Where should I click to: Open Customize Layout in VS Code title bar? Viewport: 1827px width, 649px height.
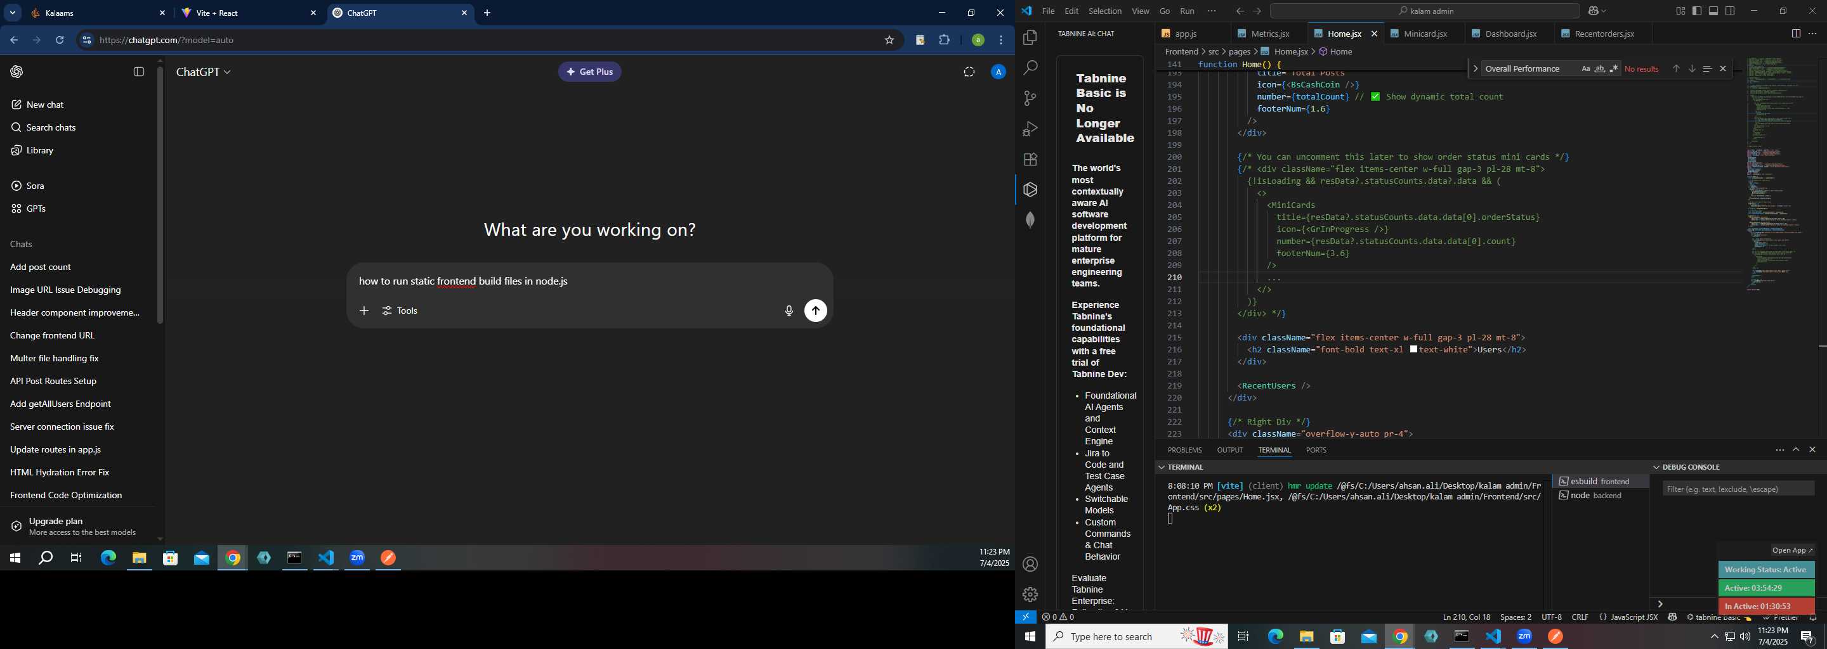[1680, 11]
